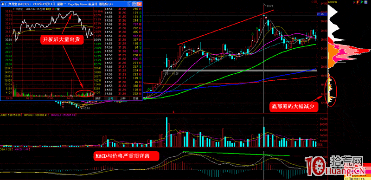Switch to the 操作 tab in popup
371x180 pixels.
tap(98, 98)
